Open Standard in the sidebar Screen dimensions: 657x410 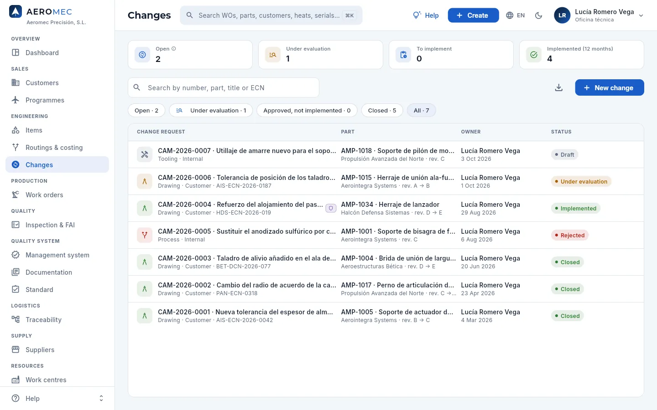click(x=57, y=290)
